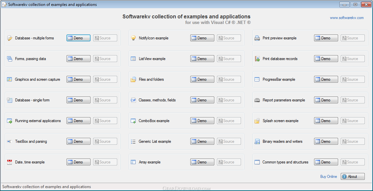Select the Common types and structures icon
The image size is (373, 191).
point(257,162)
